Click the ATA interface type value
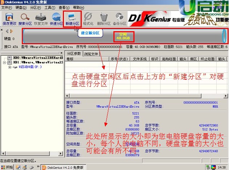Image resolution: width=229 pixels, height=170 pixels. [137, 103]
